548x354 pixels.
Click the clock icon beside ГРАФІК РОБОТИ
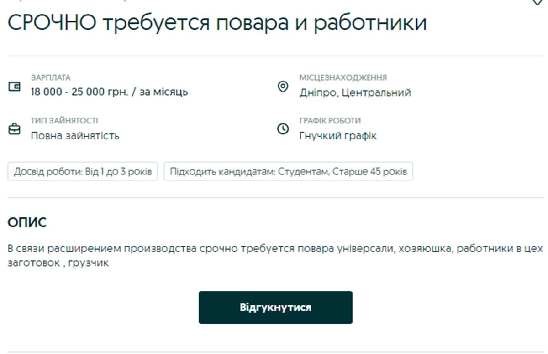(284, 128)
